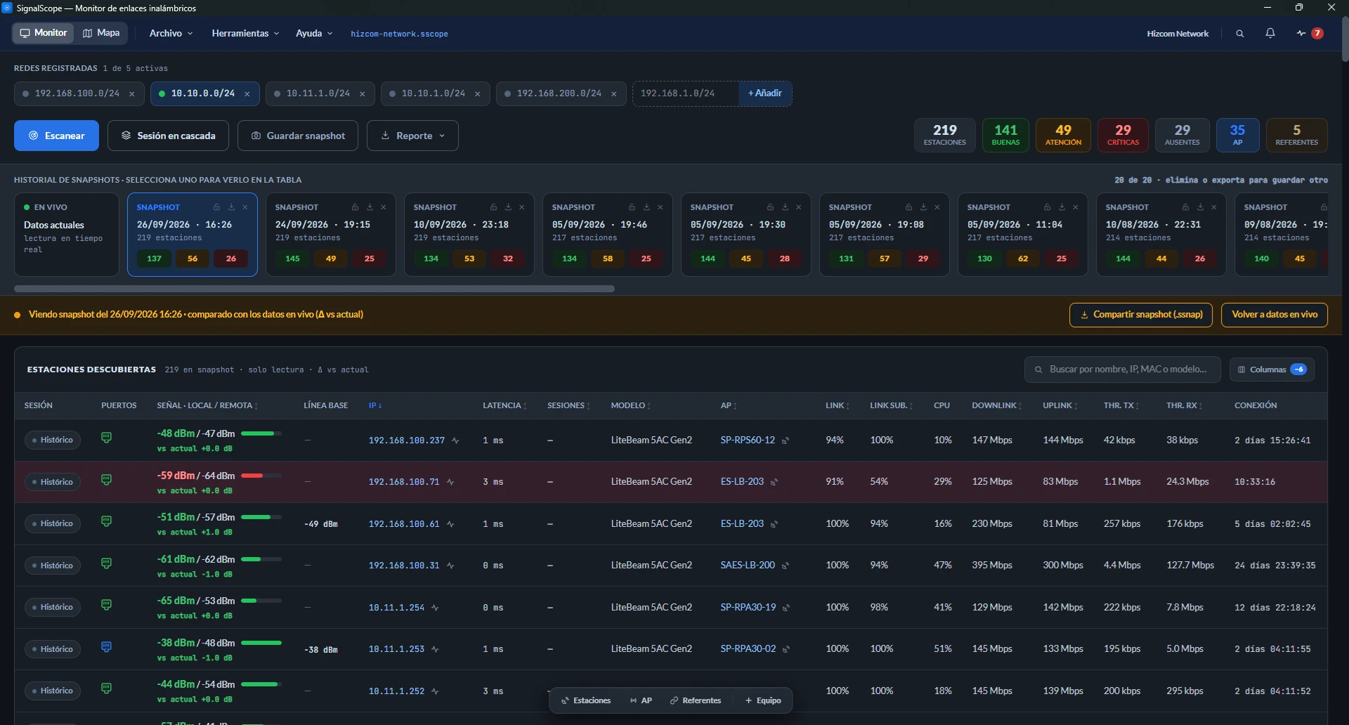Screen dimensions: 1349x725
Task: Download the 24/09/2026 19:15 snapshot
Action: coord(370,207)
